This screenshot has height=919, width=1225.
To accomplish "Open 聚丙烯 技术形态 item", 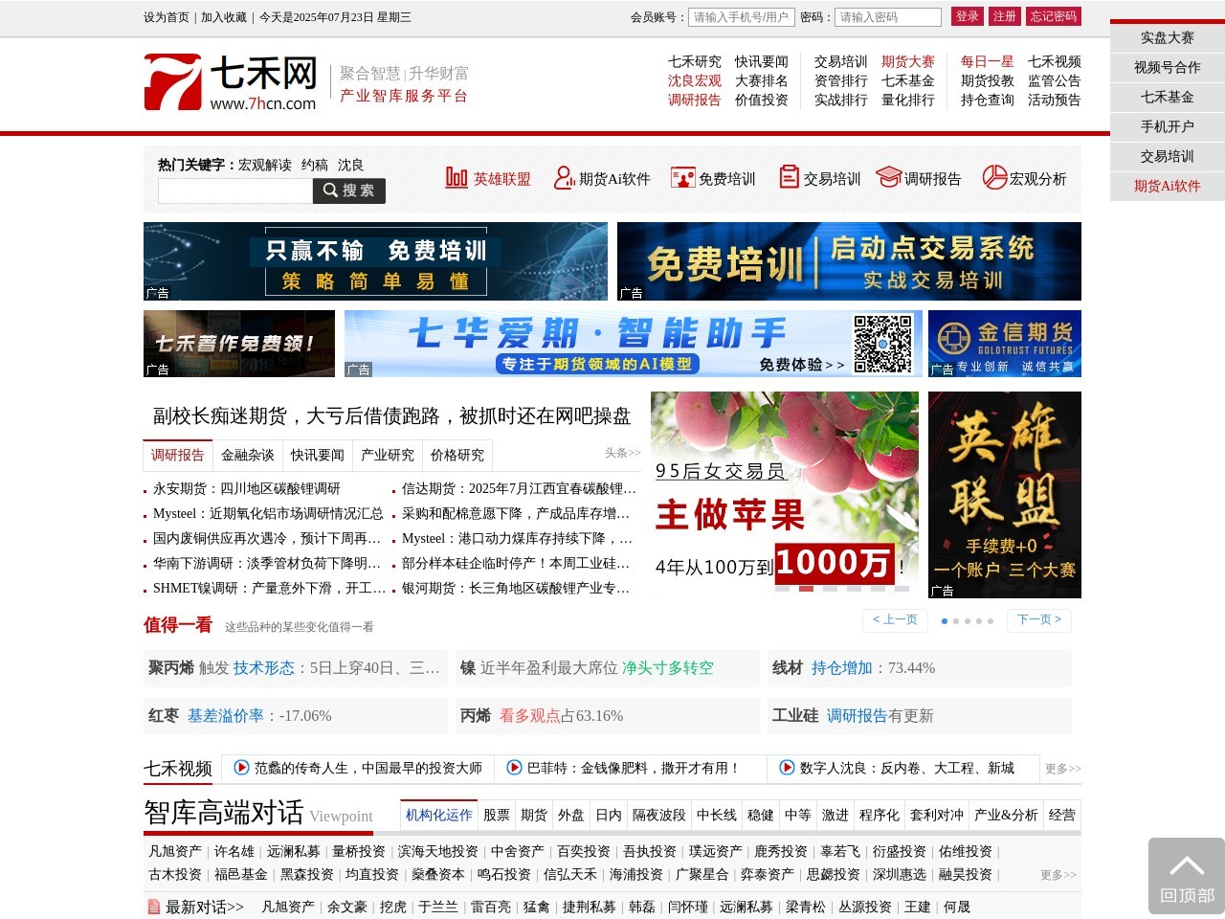I will (295, 668).
